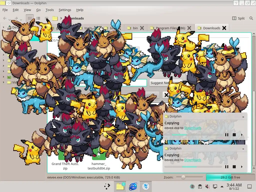Open the notifications counter in tray
This screenshot has width=256, height=192.
[192, 186]
